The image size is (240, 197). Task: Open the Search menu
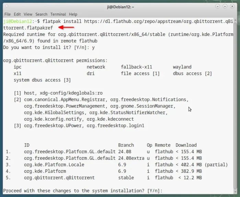(41, 14)
